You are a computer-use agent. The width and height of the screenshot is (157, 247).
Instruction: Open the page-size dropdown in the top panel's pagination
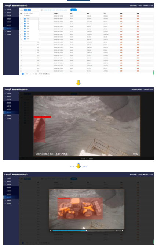click(x=46, y=74)
